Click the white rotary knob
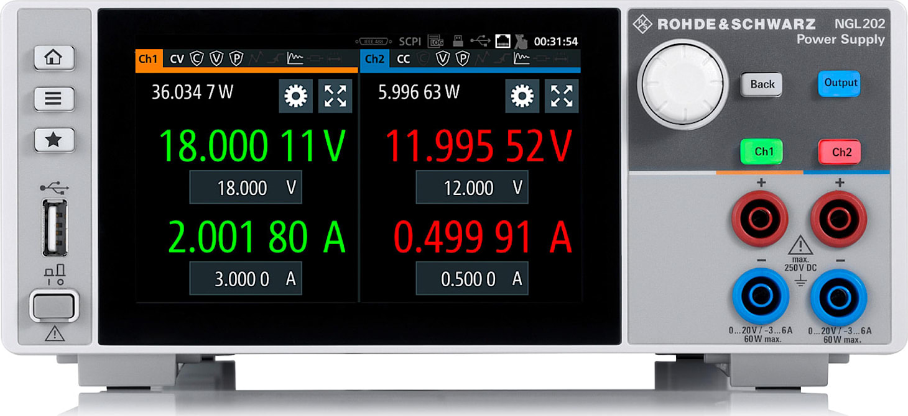The height and width of the screenshot is (416, 908). [683, 83]
